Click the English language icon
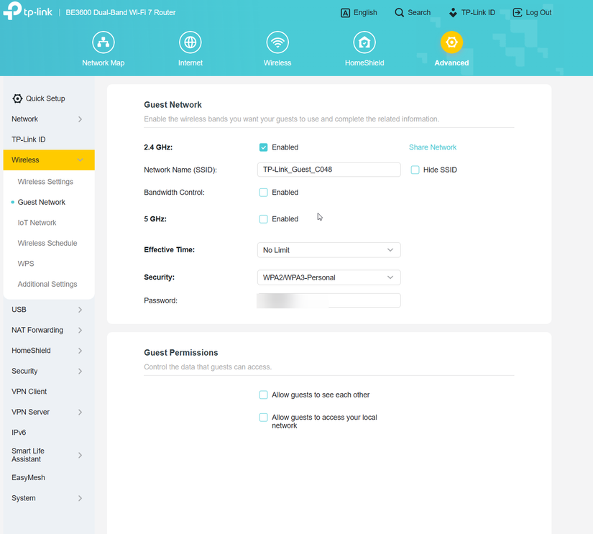 345,13
